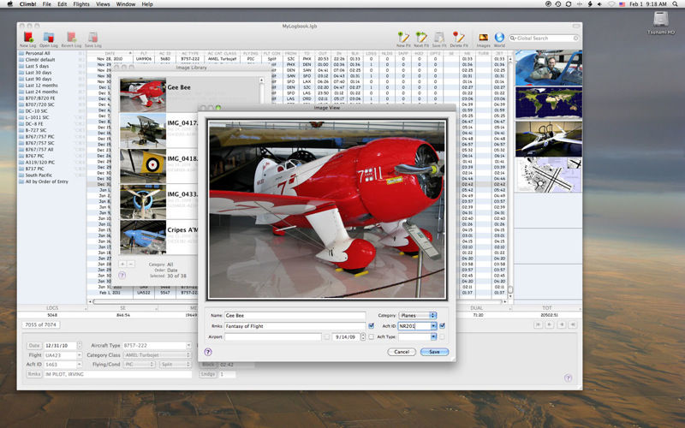Viewport: 685px width, 428px height.
Task: Click the volume icon in menu bar
Action: [x=600, y=4]
